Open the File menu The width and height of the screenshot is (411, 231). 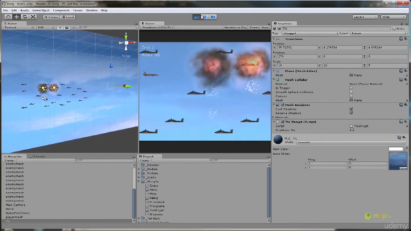pyautogui.click(x=6, y=10)
